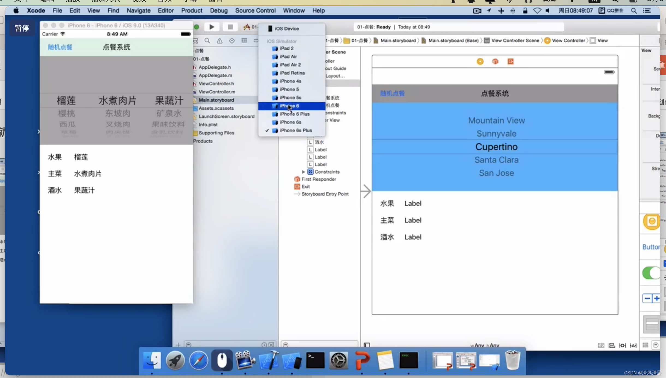Viewport: 666px width, 378px height.
Task: Add file with navigator plus button
Action: (x=178, y=345)
